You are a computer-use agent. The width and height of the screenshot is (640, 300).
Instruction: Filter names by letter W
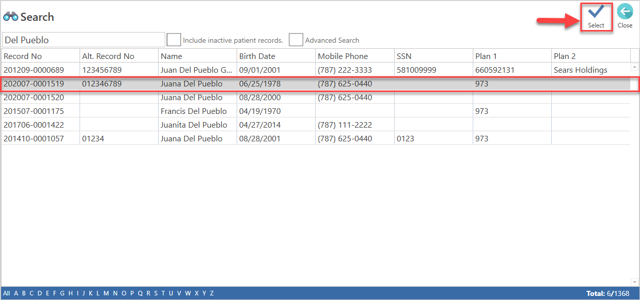click(x=188, y=293)
